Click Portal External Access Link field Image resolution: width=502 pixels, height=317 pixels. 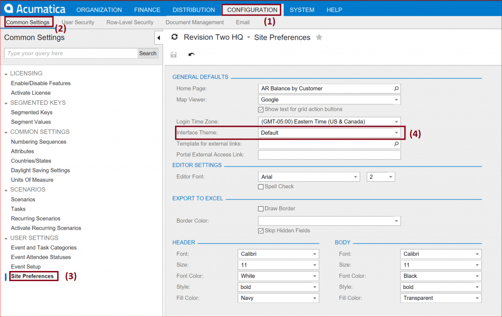(329, 155)
